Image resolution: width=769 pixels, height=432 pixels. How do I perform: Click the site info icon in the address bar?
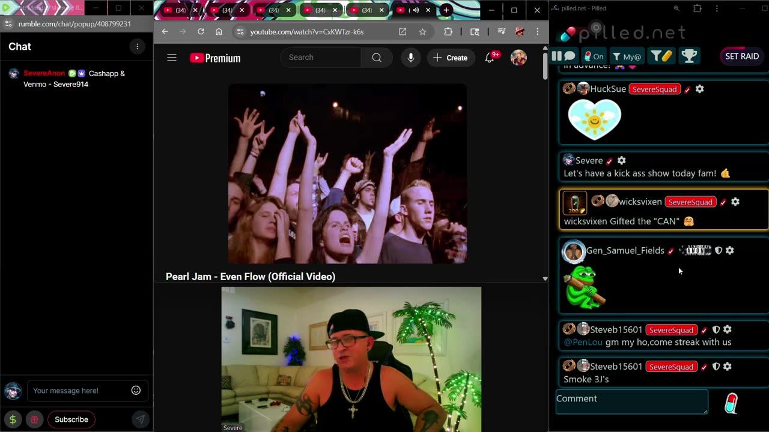tap(240, 32)
